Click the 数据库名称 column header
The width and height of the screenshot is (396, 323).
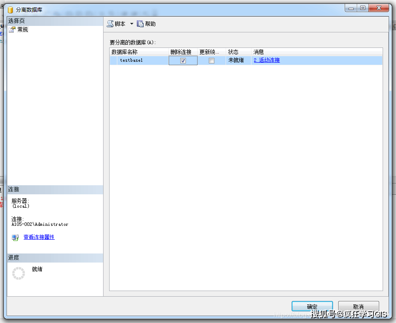139,52
